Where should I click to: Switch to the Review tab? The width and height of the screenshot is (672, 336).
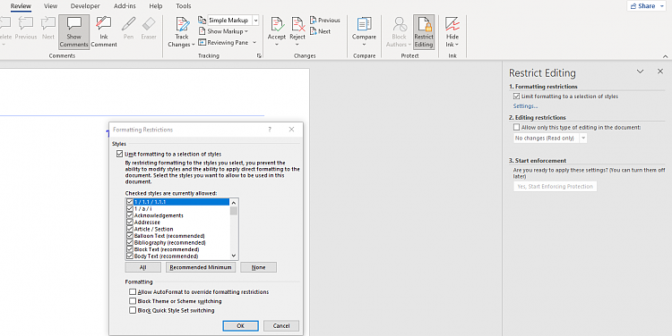(x=21, y=6)
